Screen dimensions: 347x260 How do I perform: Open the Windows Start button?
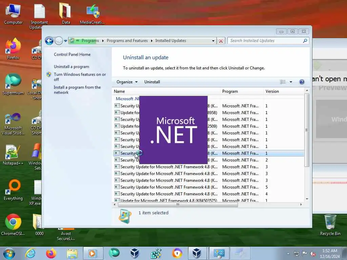[9, 253]
